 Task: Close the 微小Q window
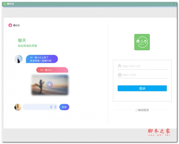174,4
